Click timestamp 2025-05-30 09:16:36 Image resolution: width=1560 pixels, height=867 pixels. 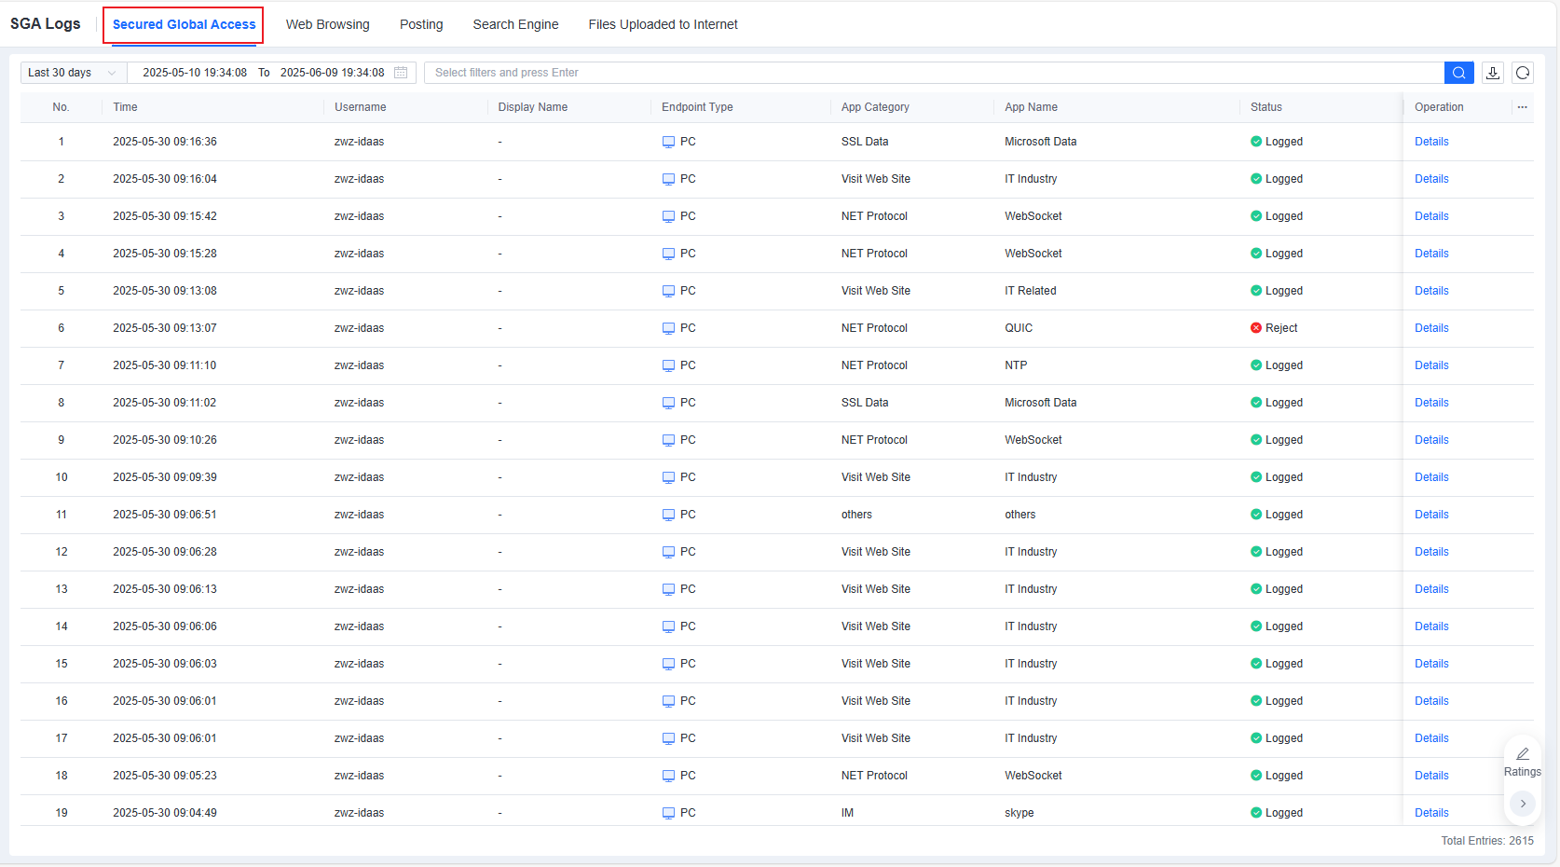point(165,142)
